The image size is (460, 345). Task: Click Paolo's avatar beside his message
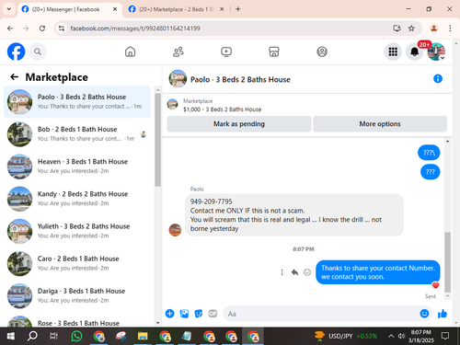tap(175, 230)
